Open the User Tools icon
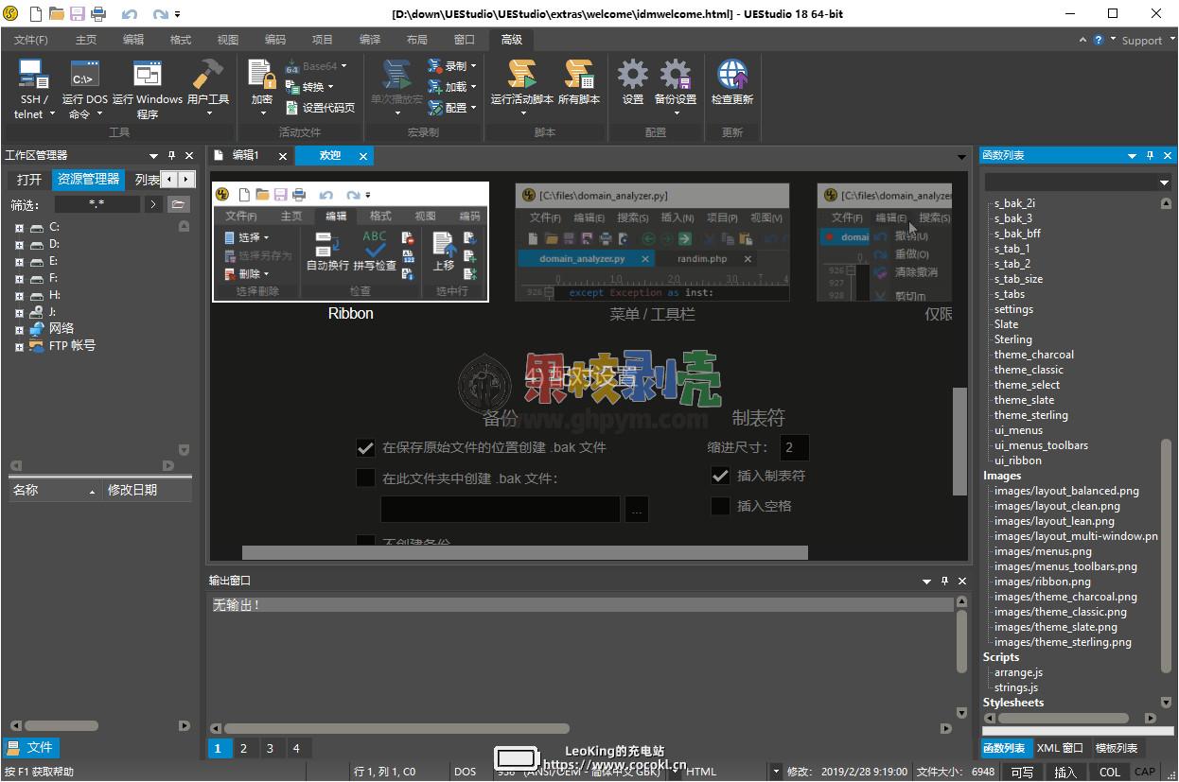 [207, 75]
